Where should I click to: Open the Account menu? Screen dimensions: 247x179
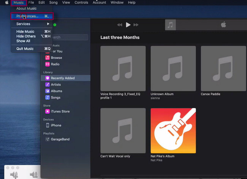(x=99, y=3)
